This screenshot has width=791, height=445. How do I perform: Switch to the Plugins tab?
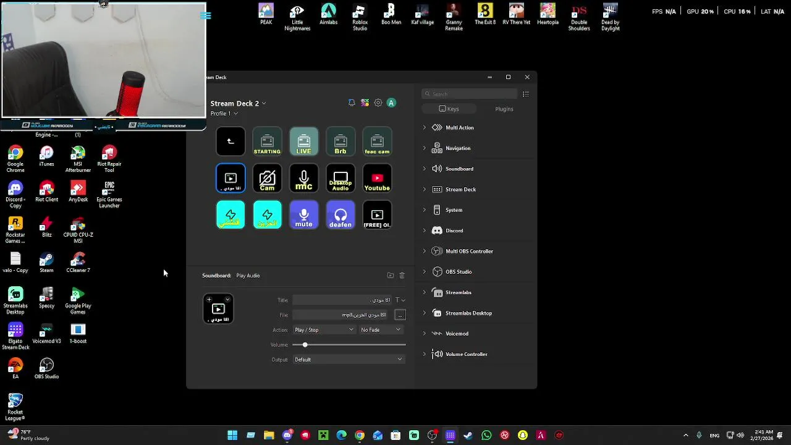tap(504, 109)
